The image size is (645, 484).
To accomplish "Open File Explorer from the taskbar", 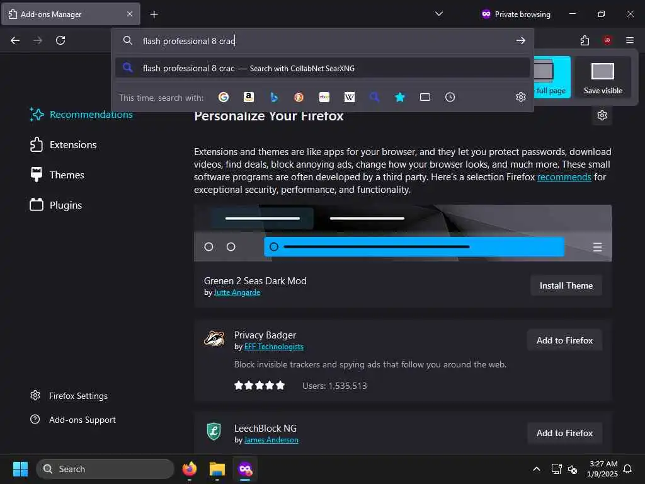I will point(217,469).
